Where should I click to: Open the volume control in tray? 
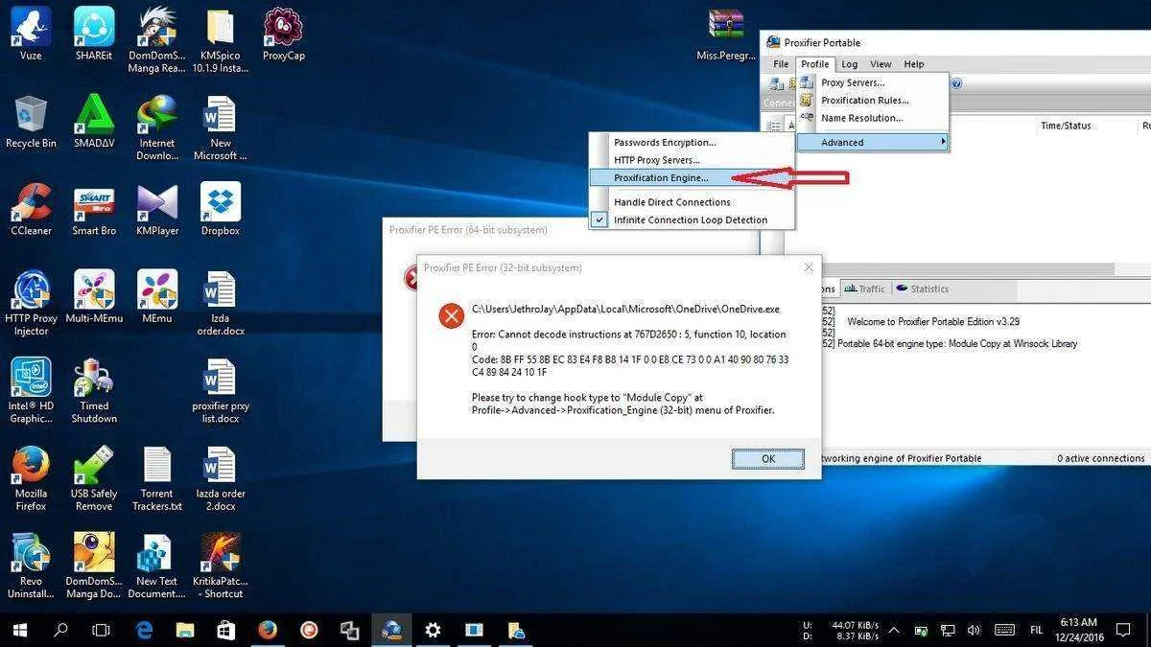pos(975,630)
